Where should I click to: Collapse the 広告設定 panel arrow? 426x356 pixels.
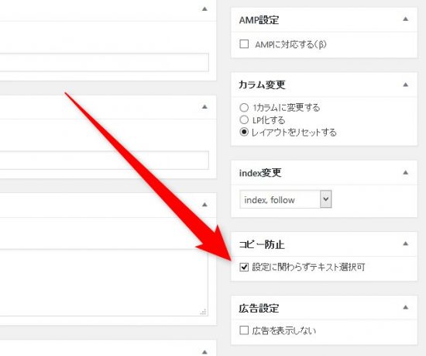(405, 307)
